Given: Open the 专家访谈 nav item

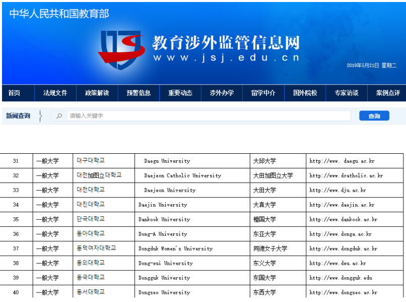Looking at the screenshot, I should point(347,93).
